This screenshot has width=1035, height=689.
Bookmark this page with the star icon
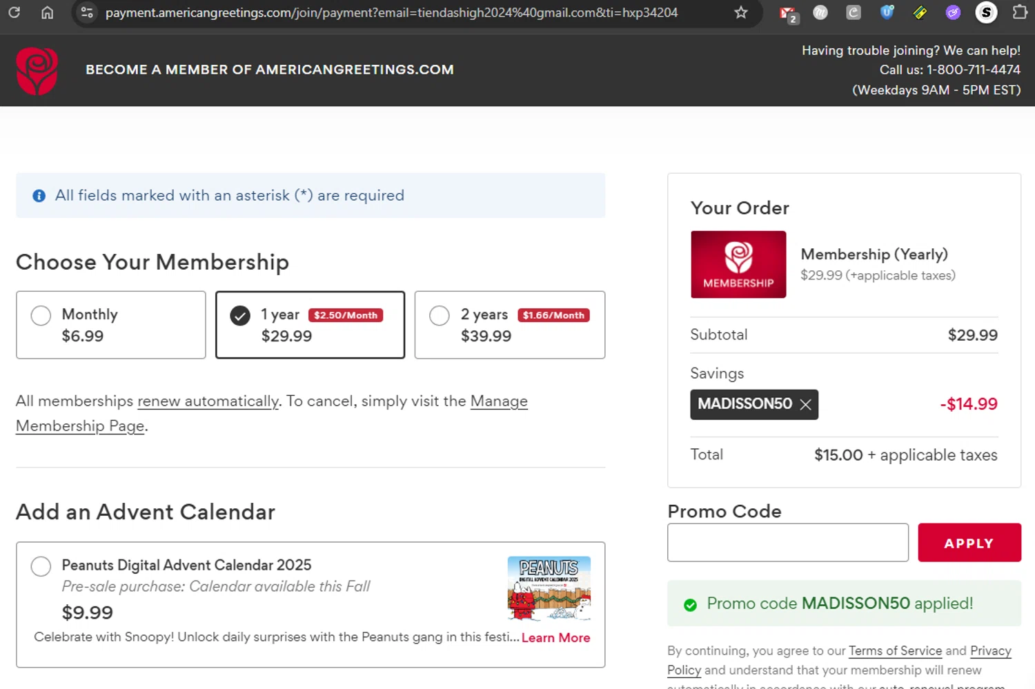coord(740,12)
